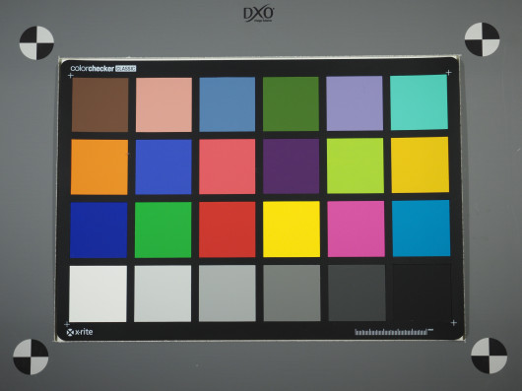This screenshot has height=391, width=522.
Task: Select the bright yellow color patch
Action: click(x=292, y=228)
